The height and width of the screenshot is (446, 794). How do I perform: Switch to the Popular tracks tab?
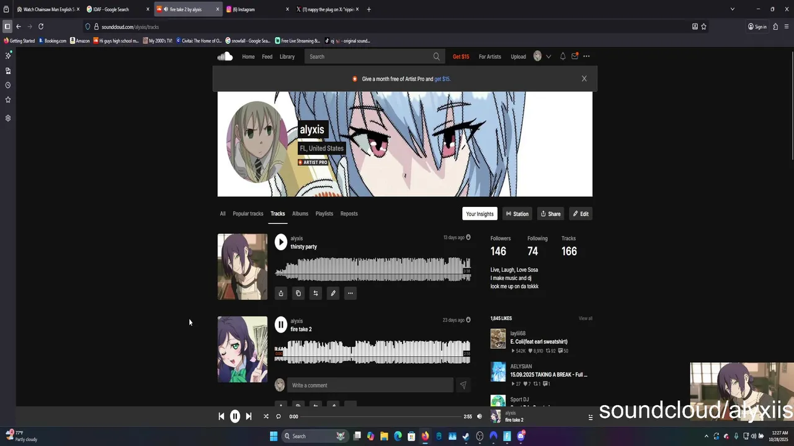(248, 214)
